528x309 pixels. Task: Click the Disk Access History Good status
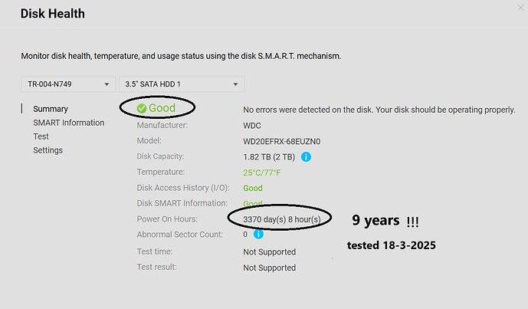click(x=253, y=188)
